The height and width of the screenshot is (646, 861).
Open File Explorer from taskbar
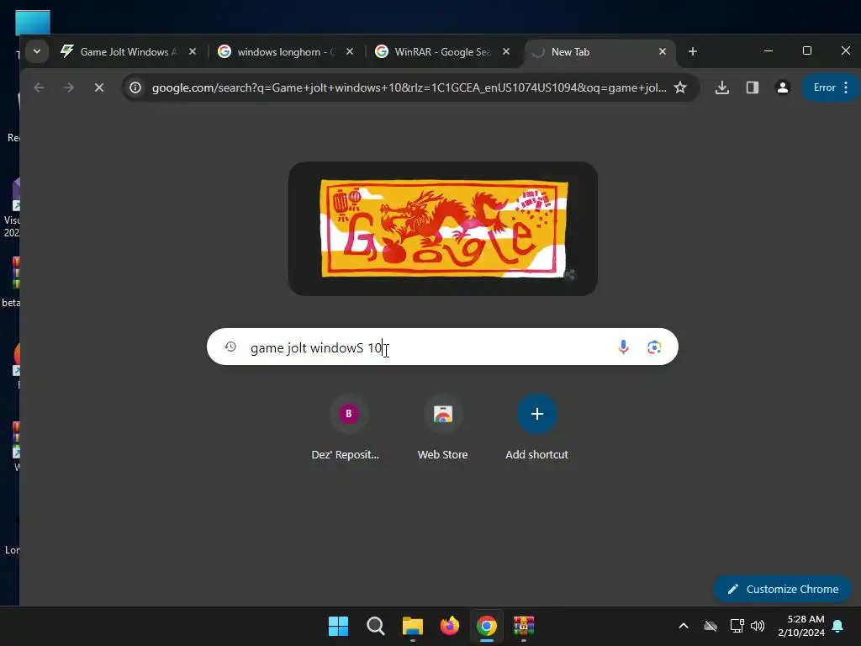[x=412, y=626]
